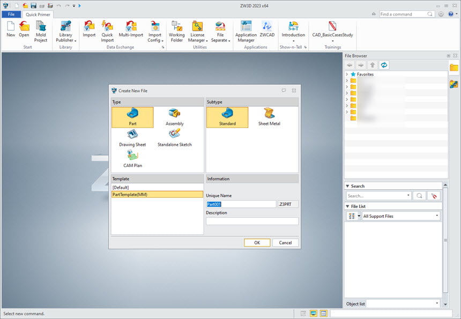Open the Search field dropdown arrow
Image resolution: width=461 pixels, height=319 pixels.
(408, 195)
